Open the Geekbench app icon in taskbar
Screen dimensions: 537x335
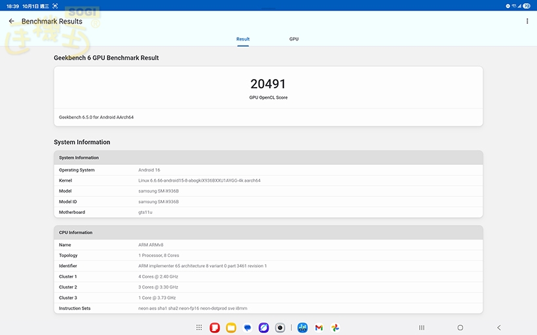[303, 328]
